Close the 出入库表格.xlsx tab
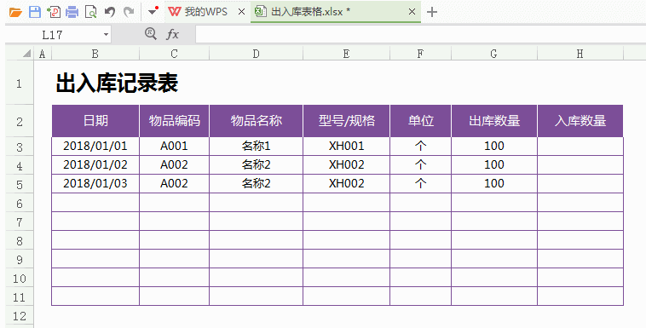The height and width of the screenshot is (328, 646). 412,12
